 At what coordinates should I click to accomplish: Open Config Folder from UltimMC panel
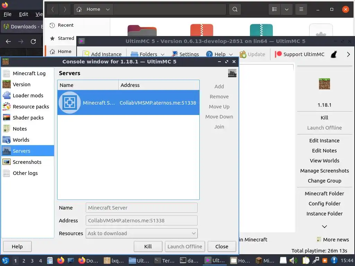pyautogui.click(x=324, y=204)
